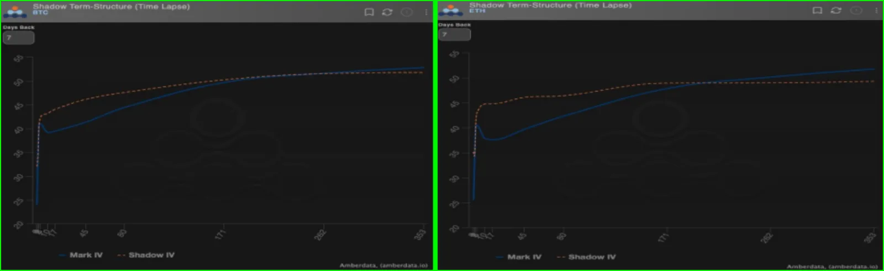Open the three-dot menu of ETH chart
The height and width of the screenshot is (271, 884).
(x=876, y=10)
